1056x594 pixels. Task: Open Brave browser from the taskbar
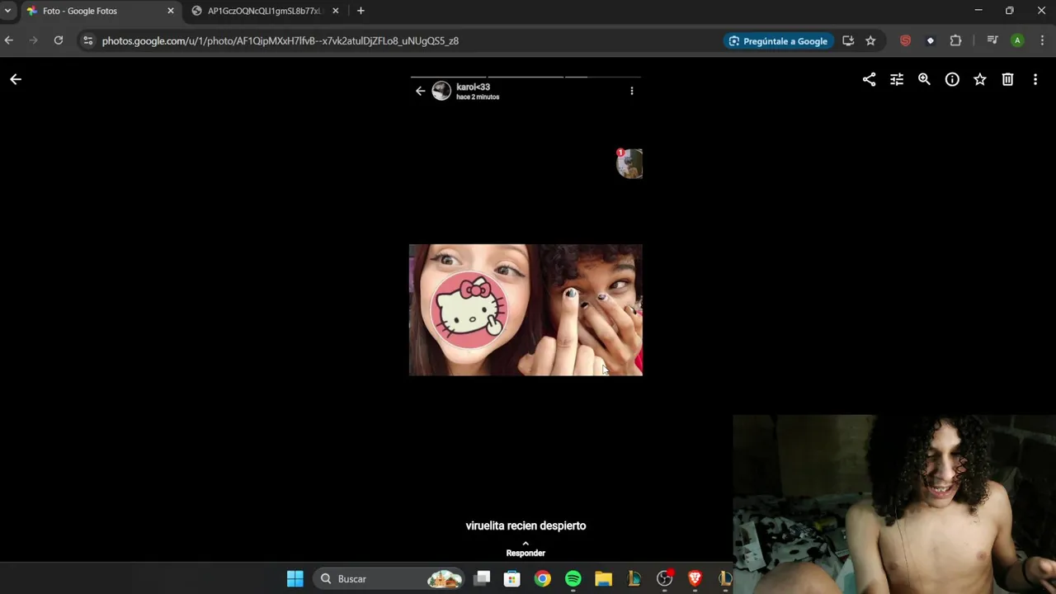pyautogui.click(x=695, y=578)
